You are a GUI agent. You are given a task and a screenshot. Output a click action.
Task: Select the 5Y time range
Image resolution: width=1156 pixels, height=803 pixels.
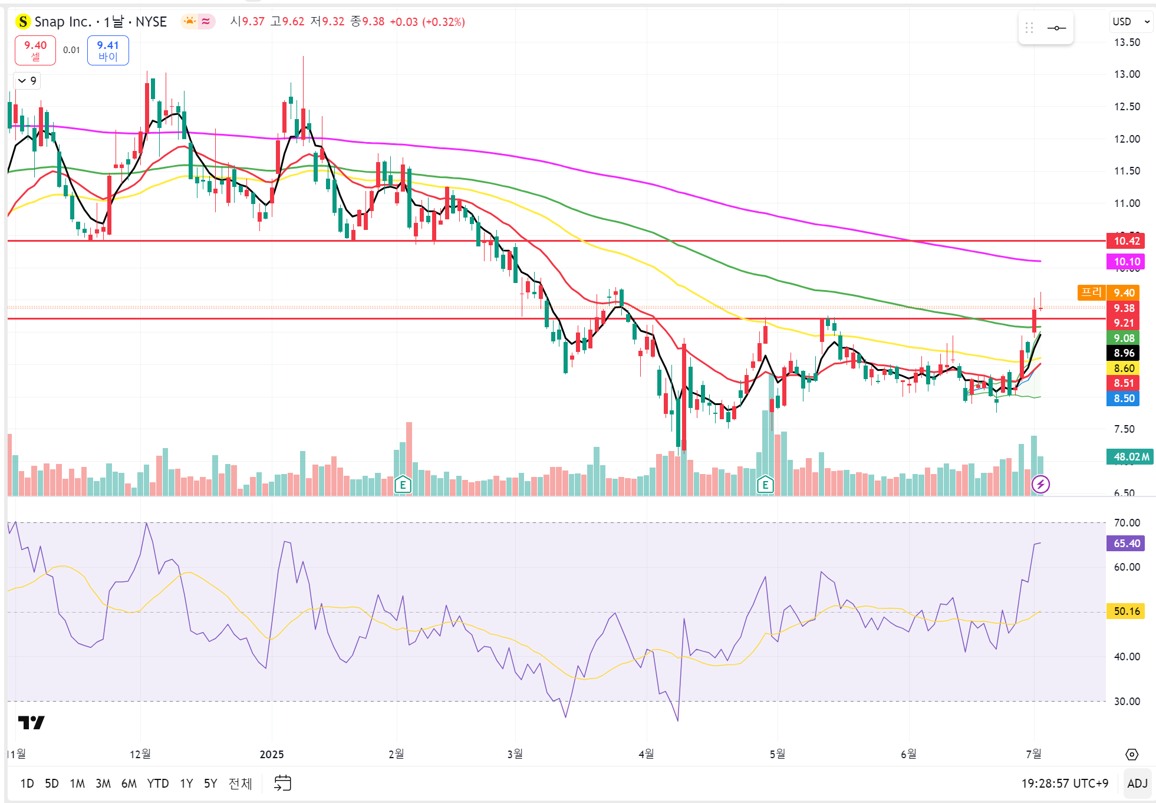coord(210,784)
